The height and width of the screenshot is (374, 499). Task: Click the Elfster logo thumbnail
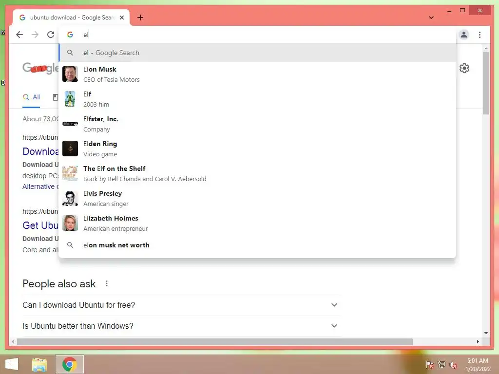[x=70, y=124]
